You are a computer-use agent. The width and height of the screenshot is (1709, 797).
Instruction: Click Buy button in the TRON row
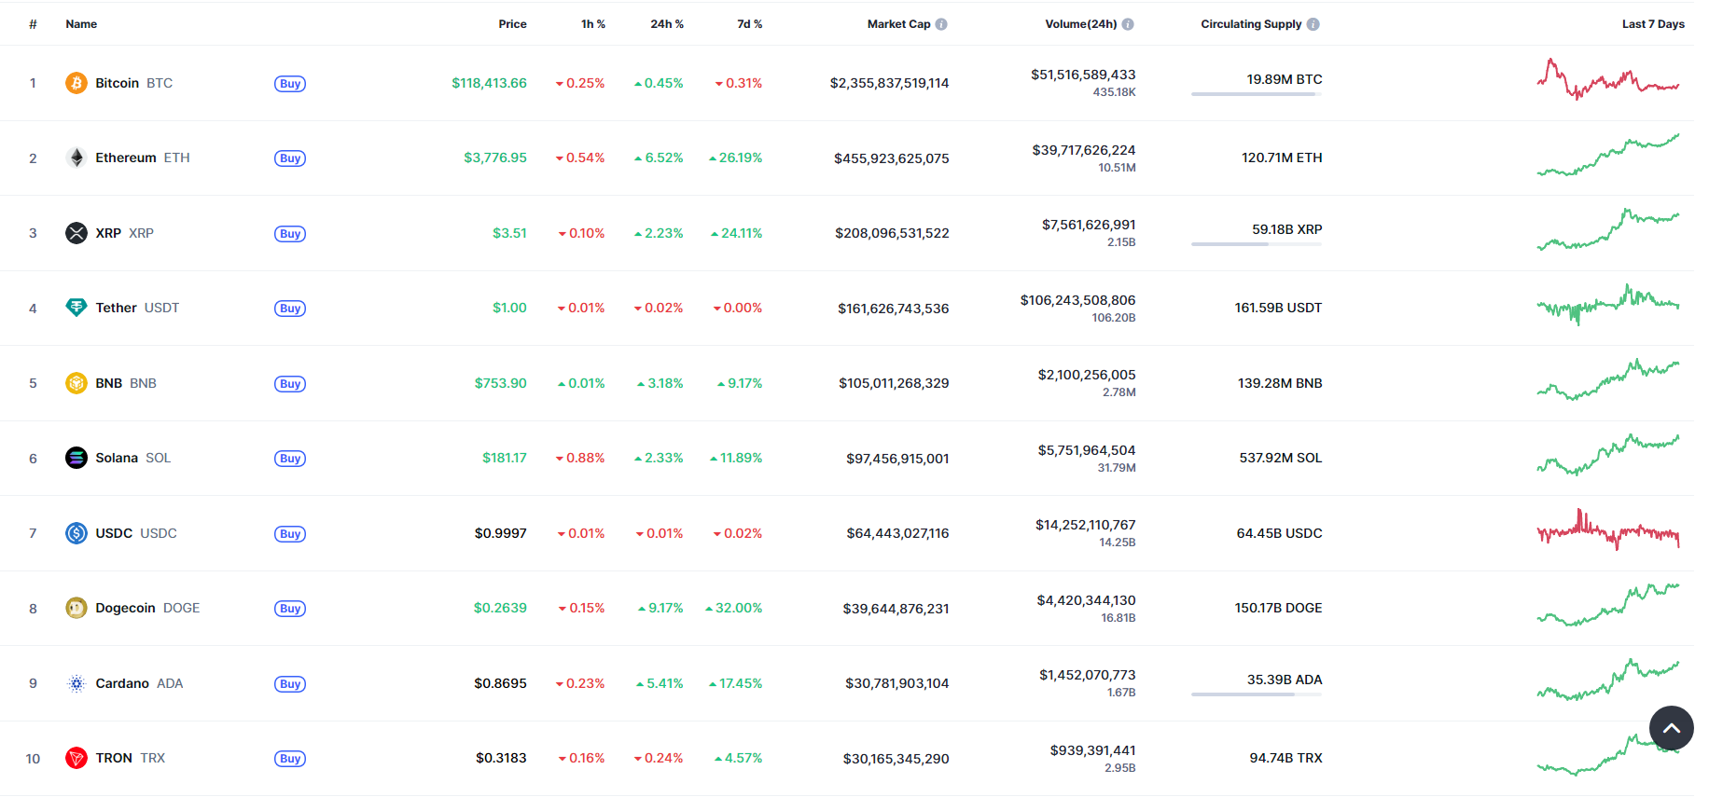(x=290, y=759)
